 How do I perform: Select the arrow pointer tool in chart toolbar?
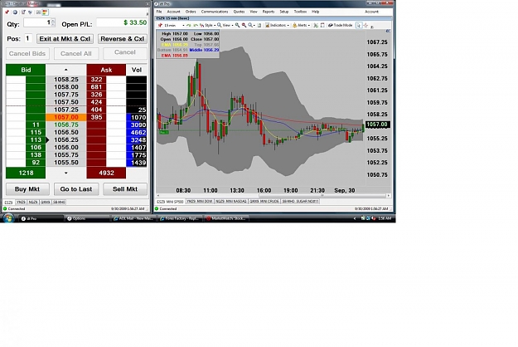click(x=358, y=25)
